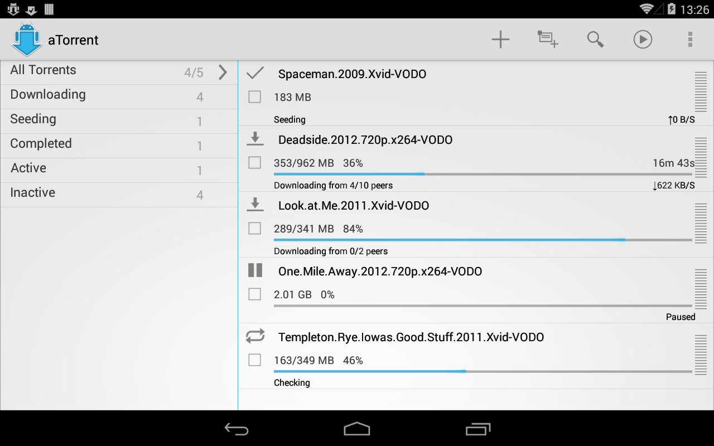This screenshot has height=446, width=714.
Task: Click the add magnet link icon
Action: (x=547, y=39)
